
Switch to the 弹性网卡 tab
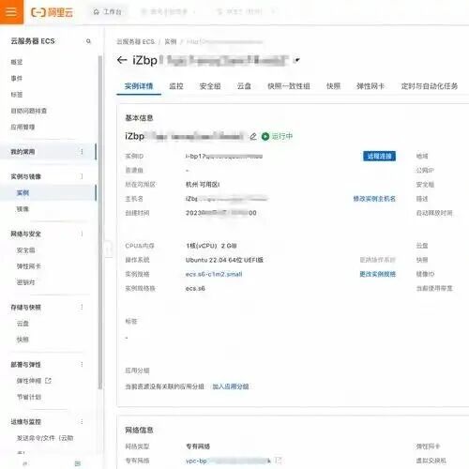click(371, 86)
